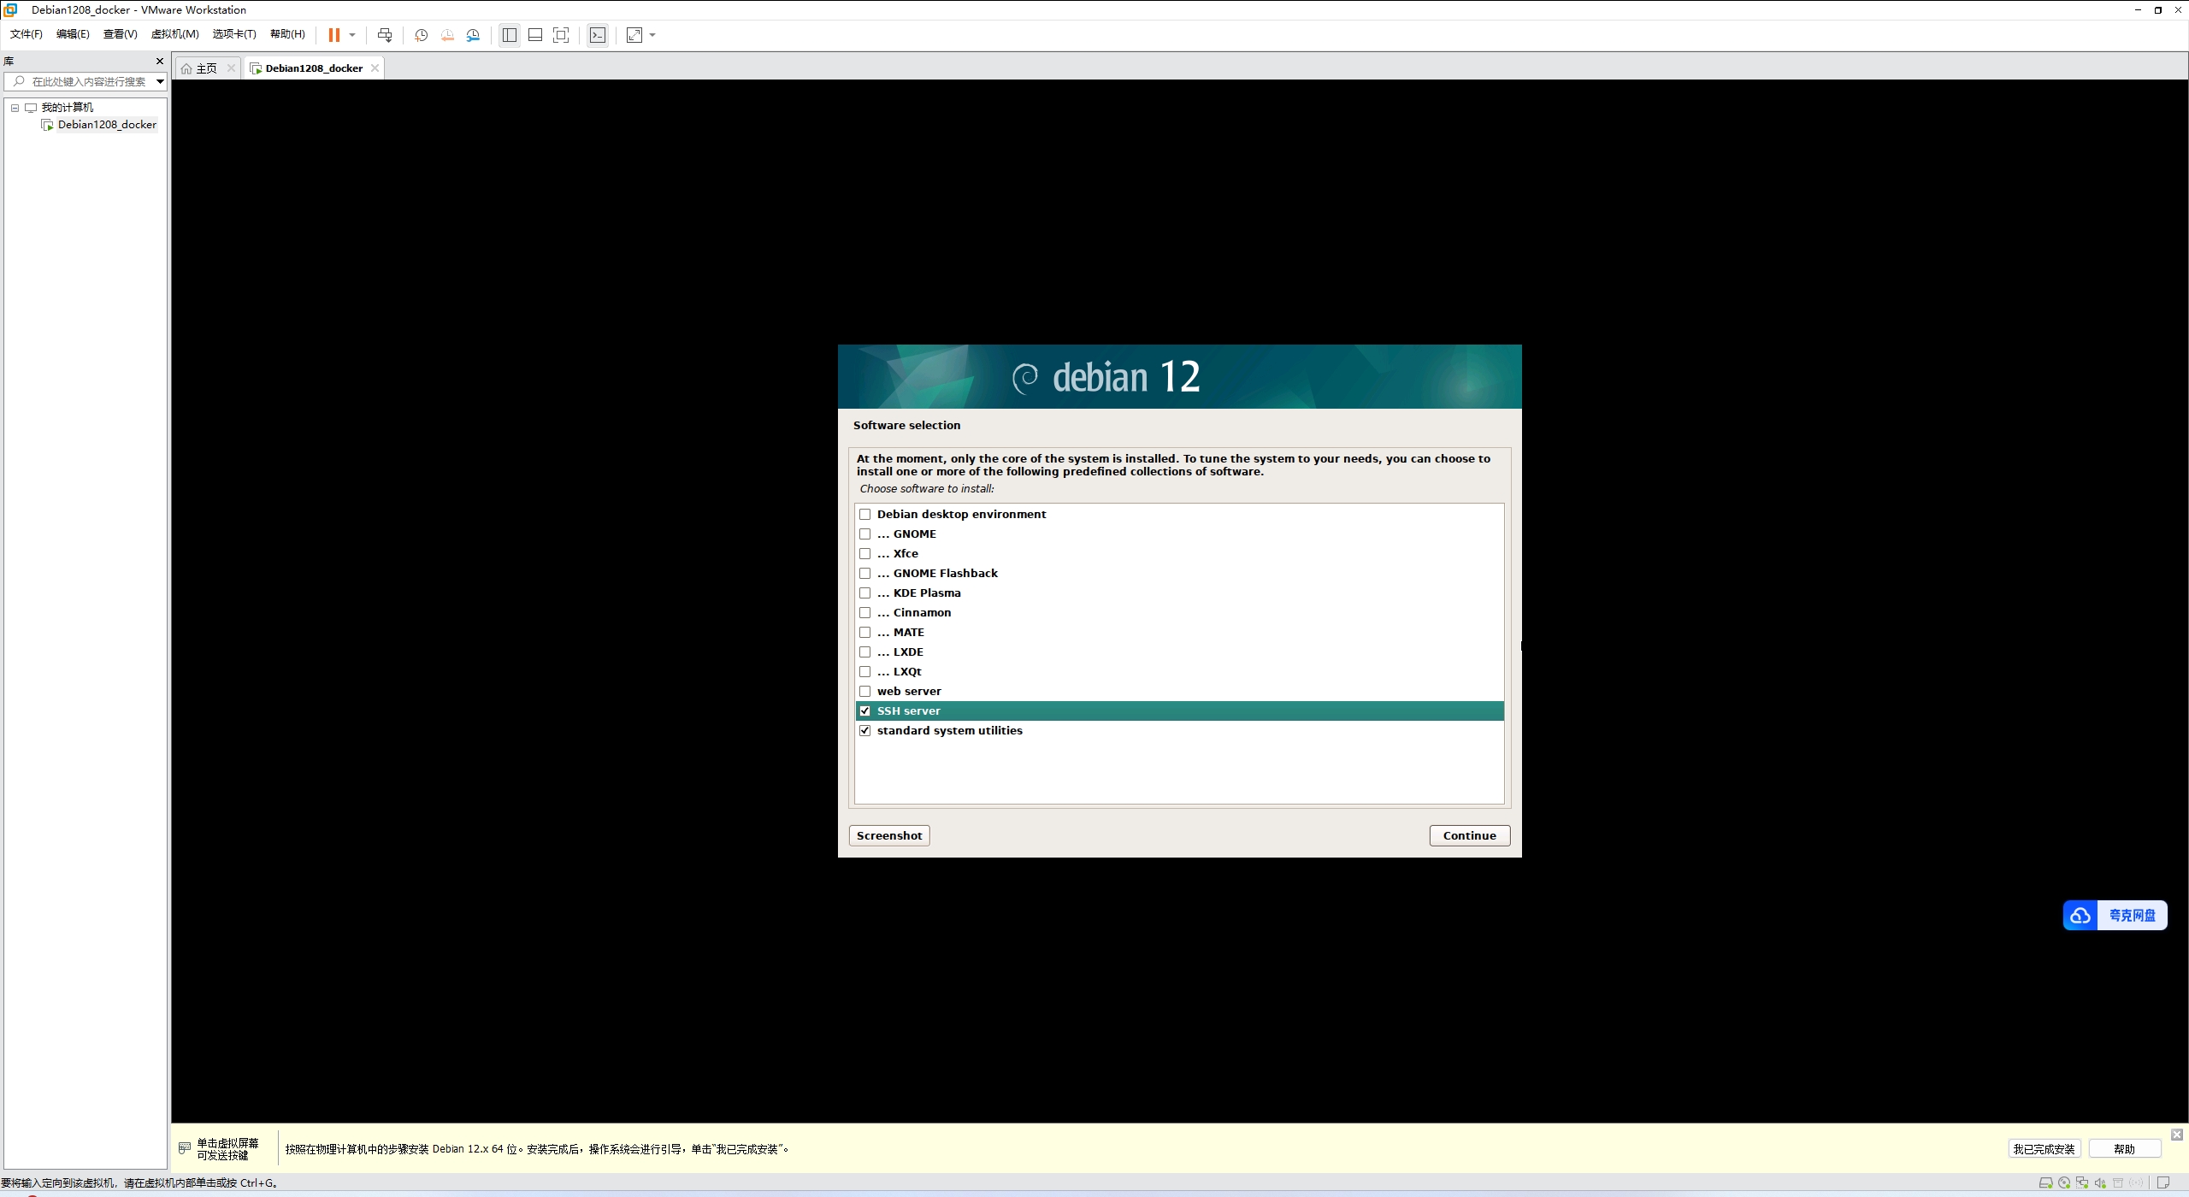This screenshot has width=2189, height=1197.
Task: Open the power options dropdown arrow
Action: [352, 35]
